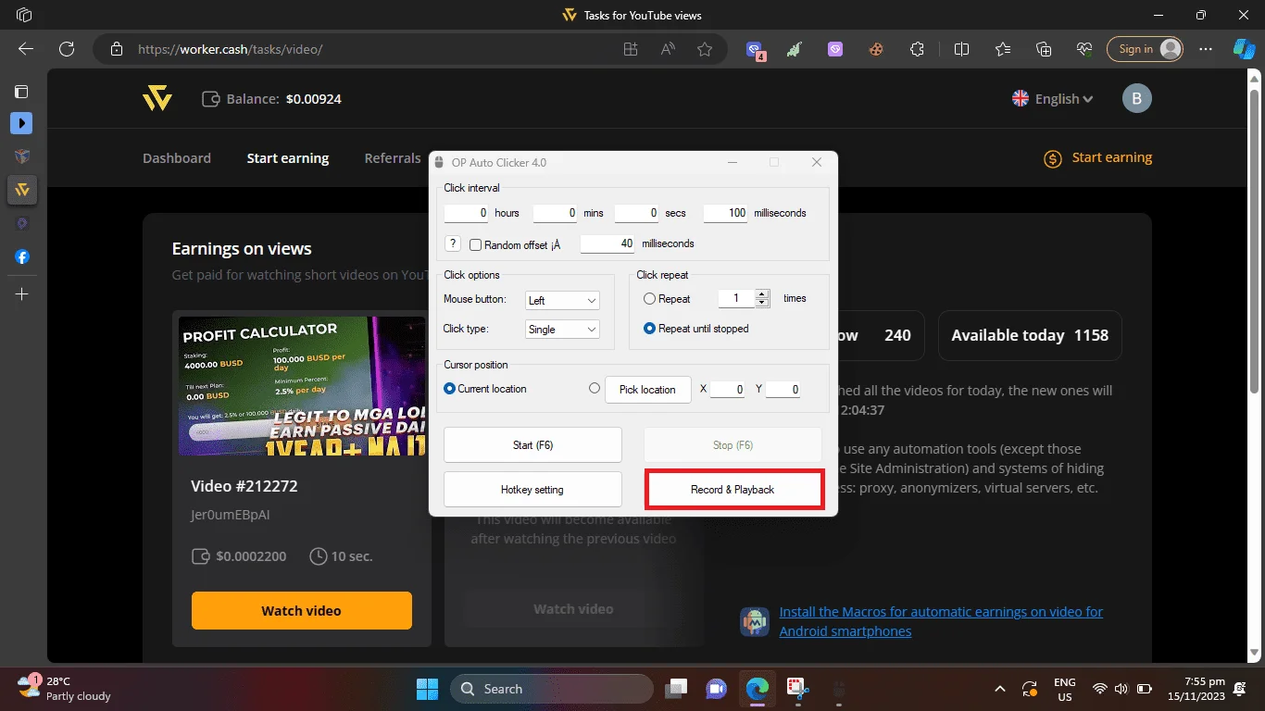
Task: Open the cookie extension icon
Action: point(875,49)
